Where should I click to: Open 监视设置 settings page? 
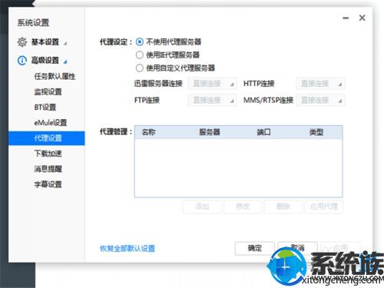[x=48, y=91]
